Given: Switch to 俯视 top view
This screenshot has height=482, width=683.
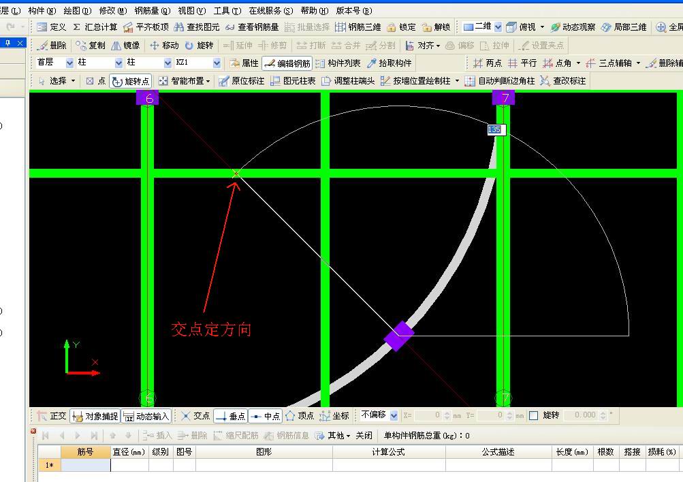Looking at the screenshot, I should click(x=521, y=27).
